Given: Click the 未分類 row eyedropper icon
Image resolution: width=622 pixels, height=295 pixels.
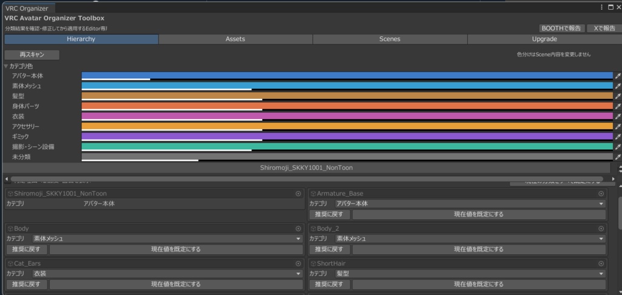Looking at the screenshot, I should 618,157.
